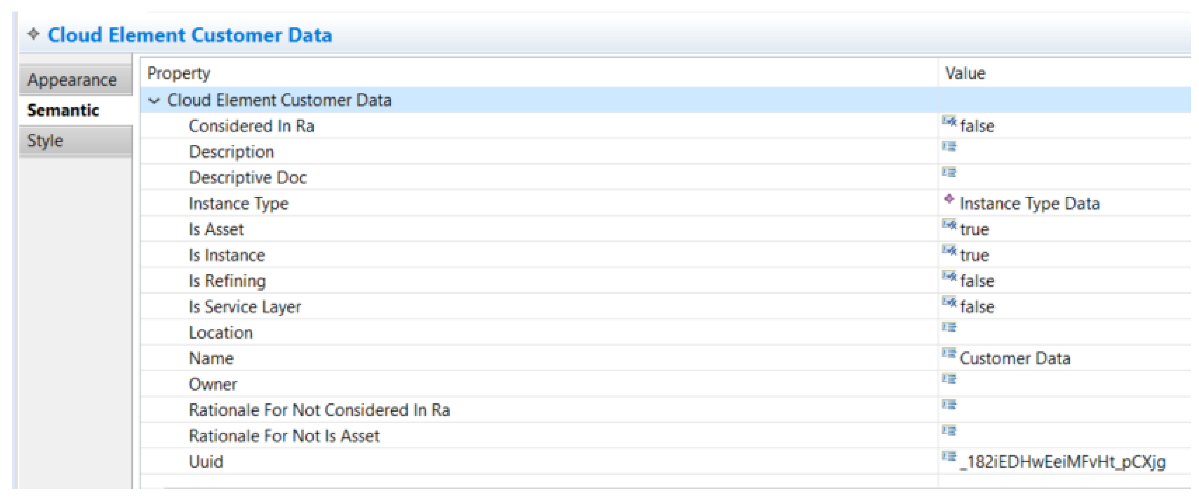Click the boolean icon in Considered In Ra row
1199x499 pixels.
coord(949,122)
